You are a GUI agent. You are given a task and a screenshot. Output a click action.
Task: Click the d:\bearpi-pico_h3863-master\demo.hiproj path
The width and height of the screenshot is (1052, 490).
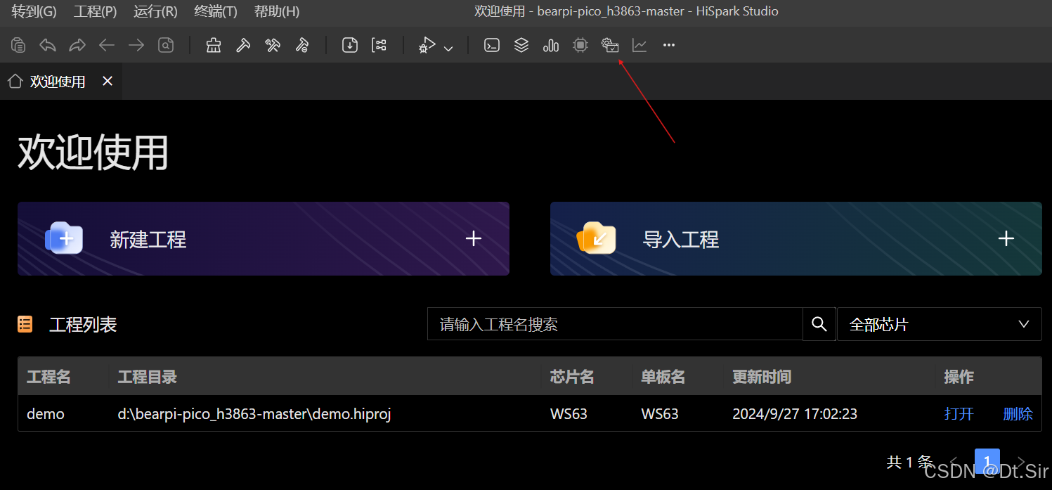[x=254, y=413]
